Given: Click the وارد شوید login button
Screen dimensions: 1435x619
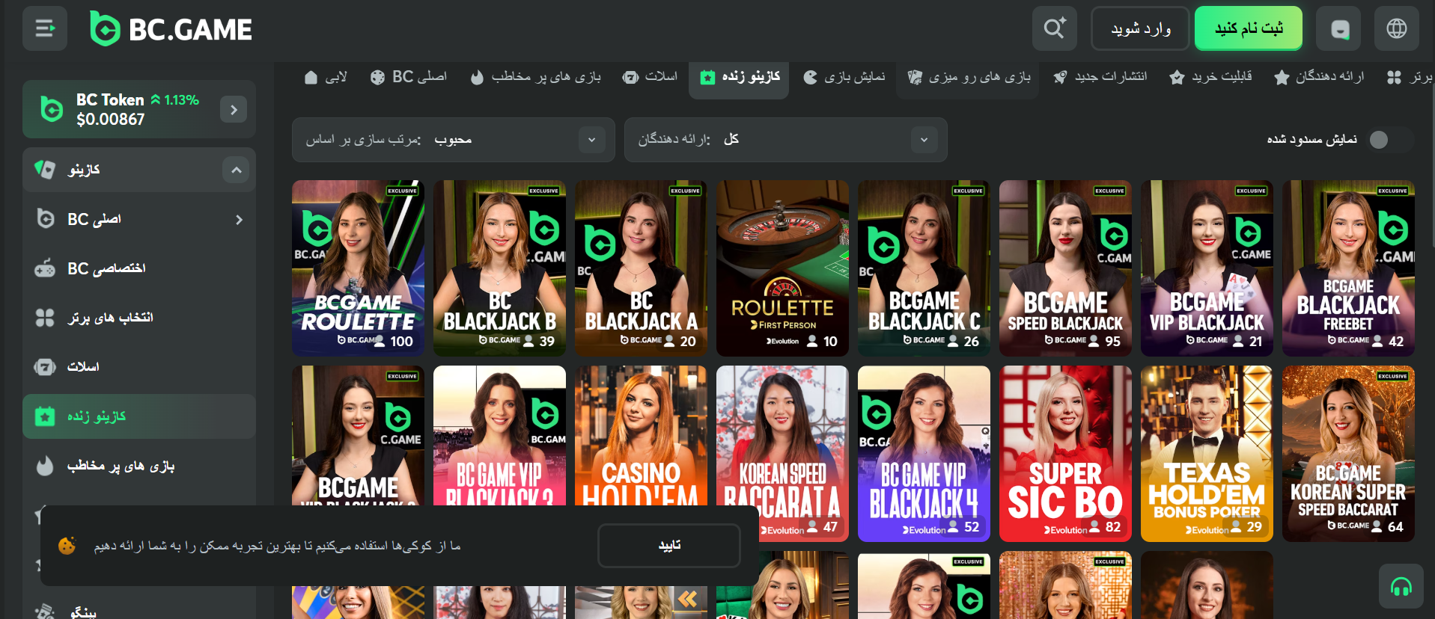Looking at the screenshot, I should tap(1140, 28).
